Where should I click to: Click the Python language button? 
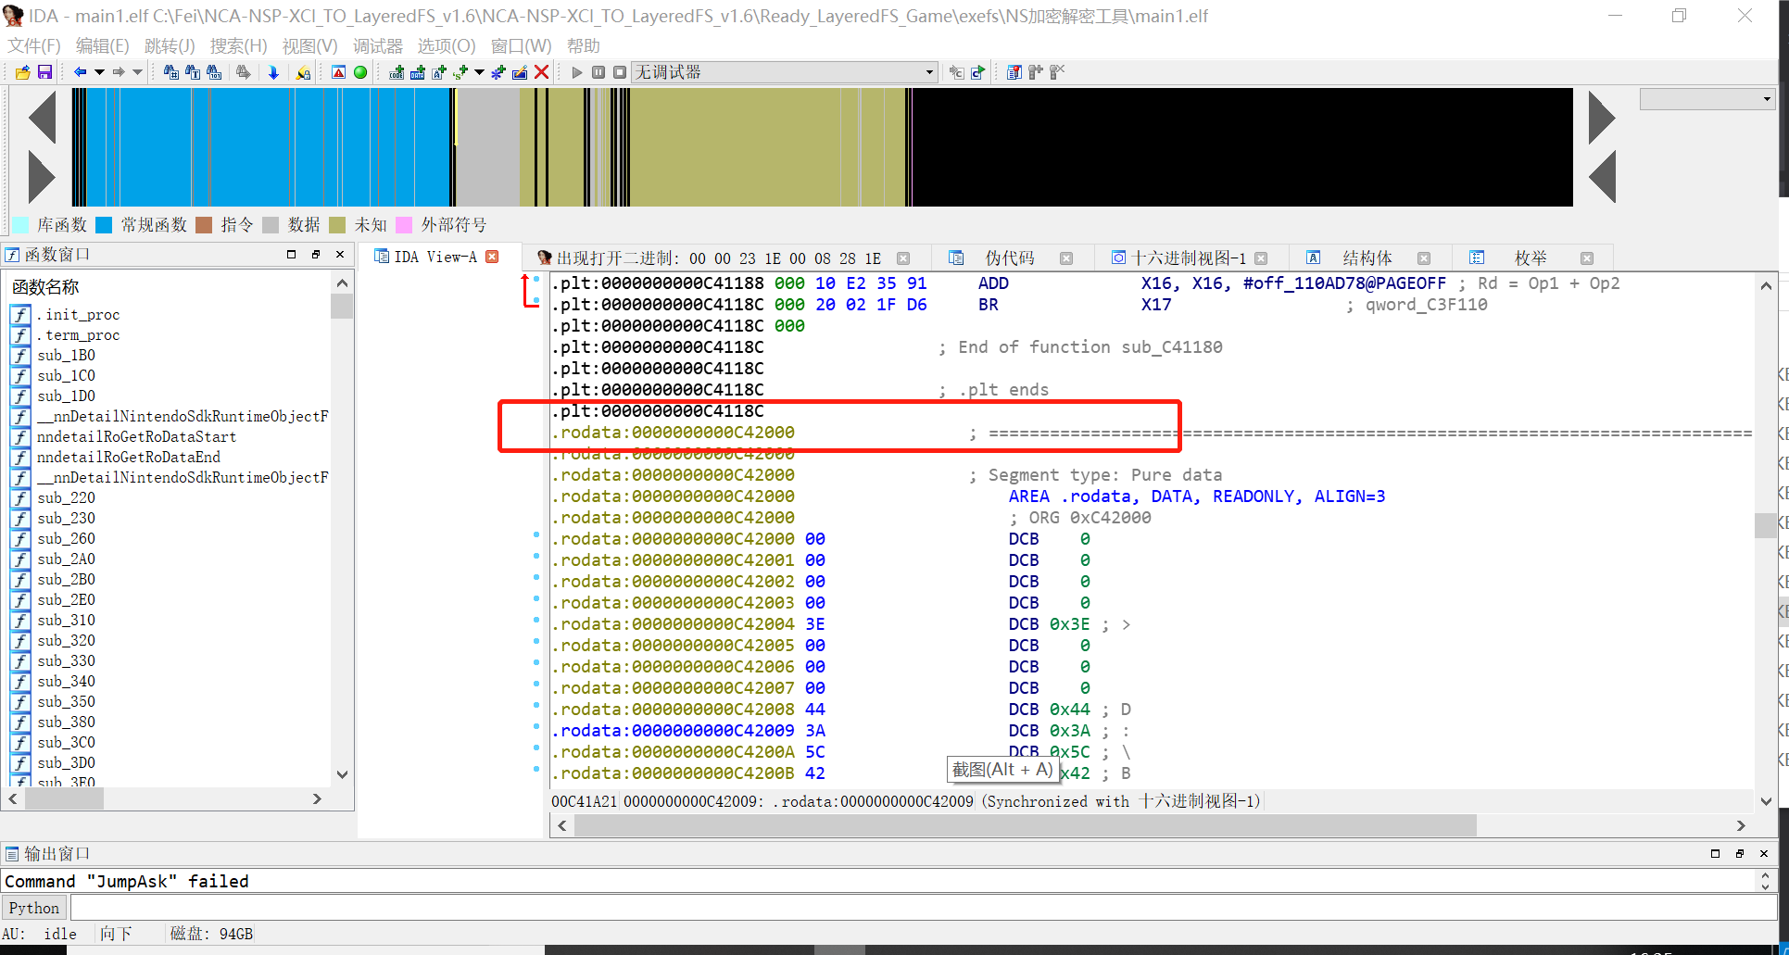coord(34,908)
